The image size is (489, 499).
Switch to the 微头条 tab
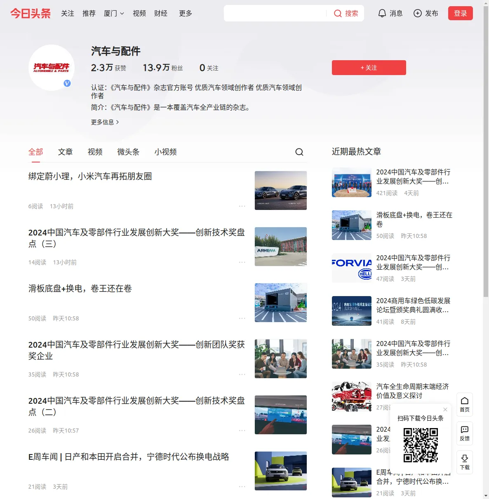(x=128, y=152)
